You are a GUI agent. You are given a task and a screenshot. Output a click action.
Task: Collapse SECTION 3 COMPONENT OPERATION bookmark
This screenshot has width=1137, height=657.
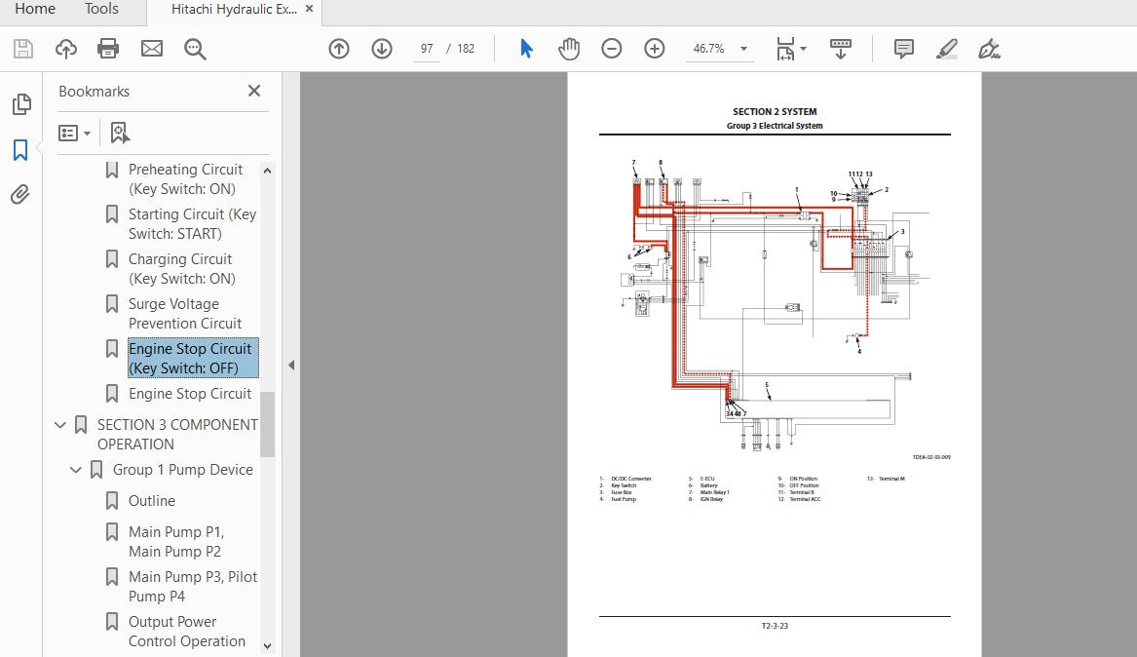tap(60, 425)
